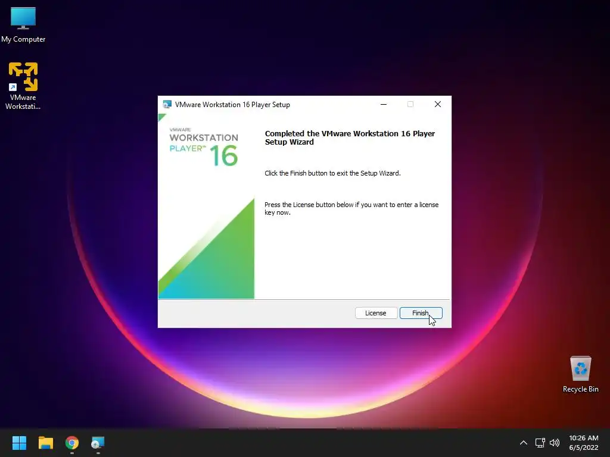Click the setup window title bar icon

tap(167, 105)
